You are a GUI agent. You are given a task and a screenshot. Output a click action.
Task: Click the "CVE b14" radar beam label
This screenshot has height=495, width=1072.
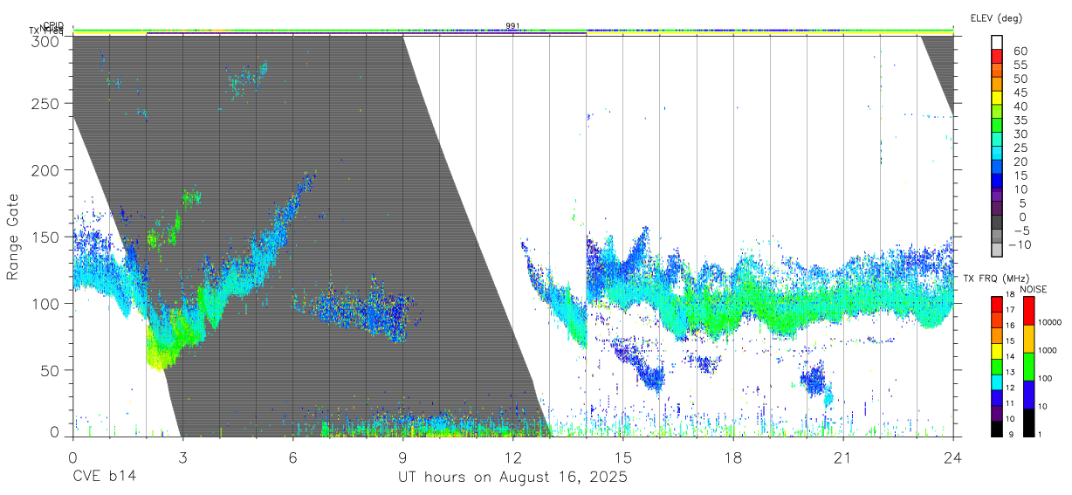(104, 478)
